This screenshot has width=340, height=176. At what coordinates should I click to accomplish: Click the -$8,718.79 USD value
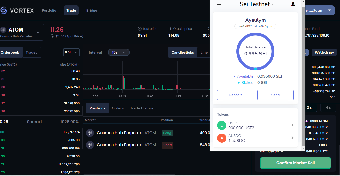click(324, 91)
